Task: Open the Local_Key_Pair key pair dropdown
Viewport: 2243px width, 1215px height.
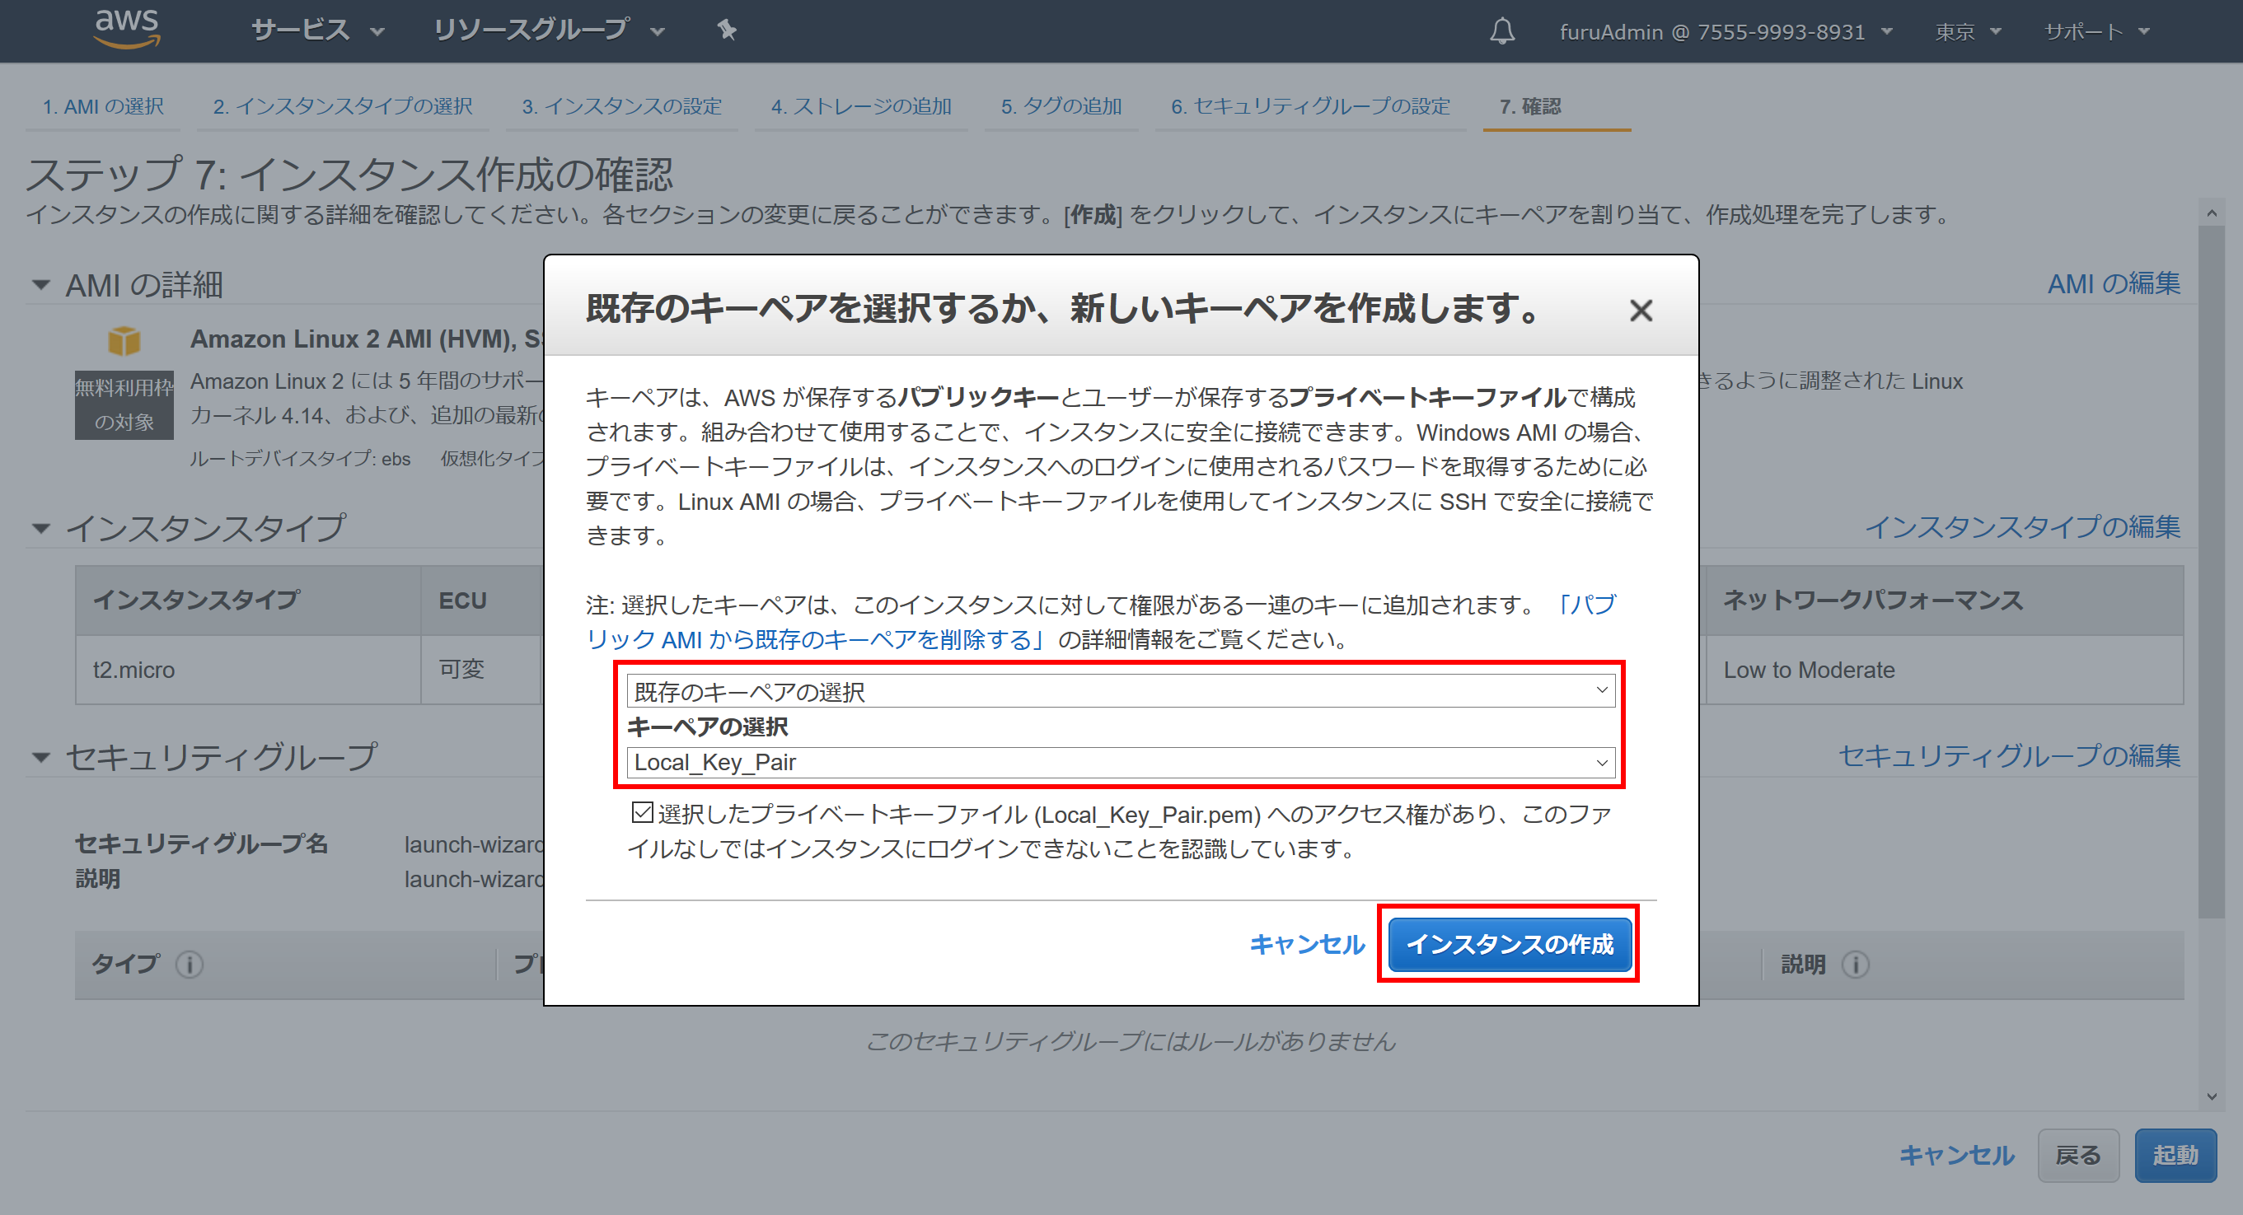Action: (x=1121, y=762)
